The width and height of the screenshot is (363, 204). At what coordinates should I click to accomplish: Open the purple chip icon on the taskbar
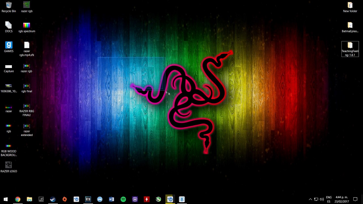[135, 199]
